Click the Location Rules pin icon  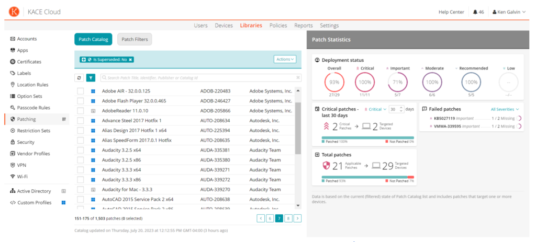13,85
